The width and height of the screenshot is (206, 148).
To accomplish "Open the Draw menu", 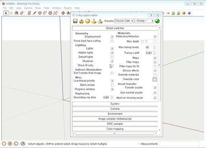I will [x=38, y=8].
